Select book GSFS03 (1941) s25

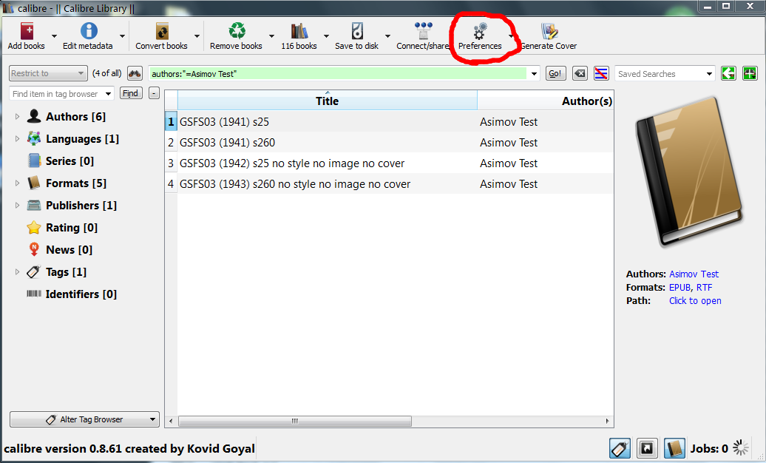pyautogui.click(x=224, y=122)
